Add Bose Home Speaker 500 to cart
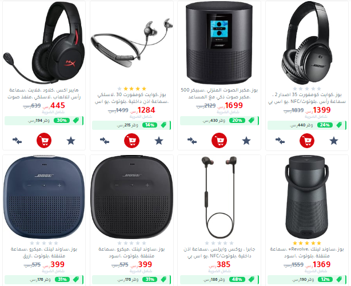351x286 pixels. tap(219, 140)
